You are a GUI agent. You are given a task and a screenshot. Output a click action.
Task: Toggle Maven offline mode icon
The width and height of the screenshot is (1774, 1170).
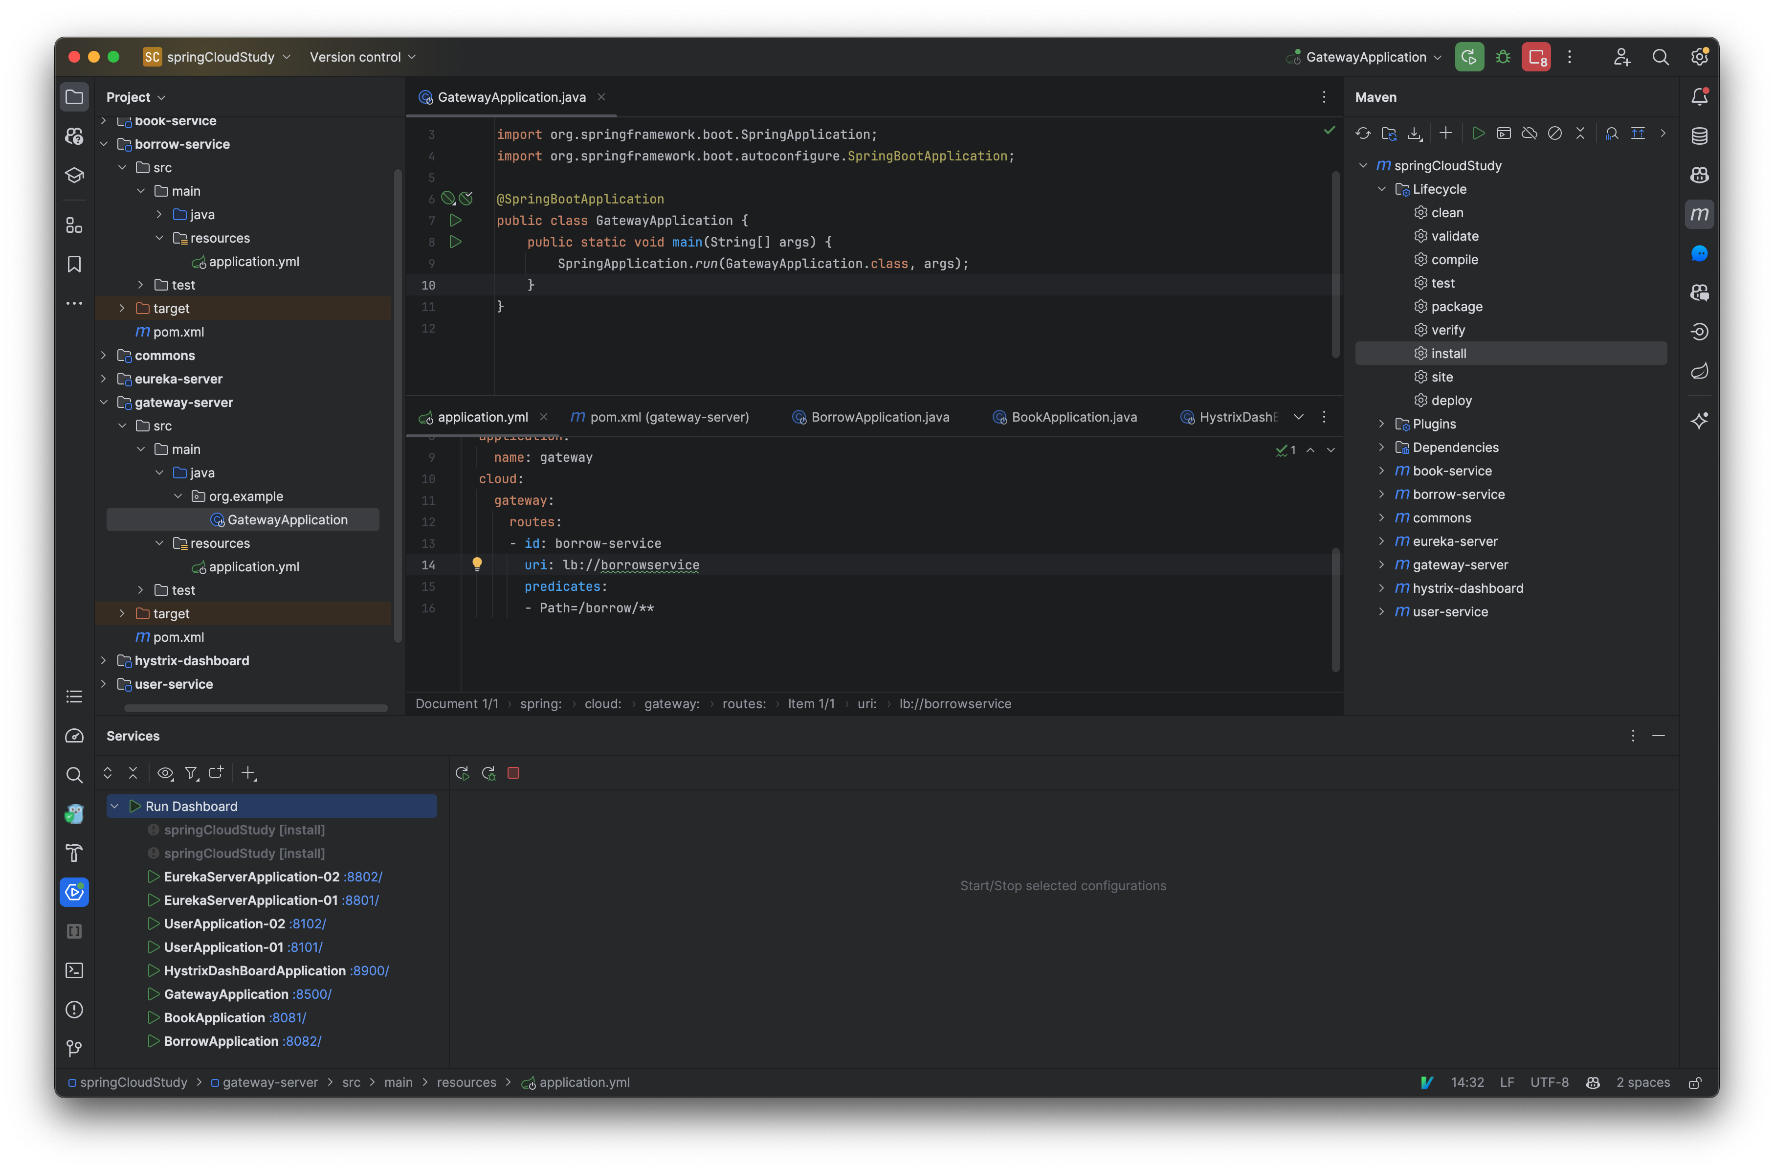tap(1530, 134)
